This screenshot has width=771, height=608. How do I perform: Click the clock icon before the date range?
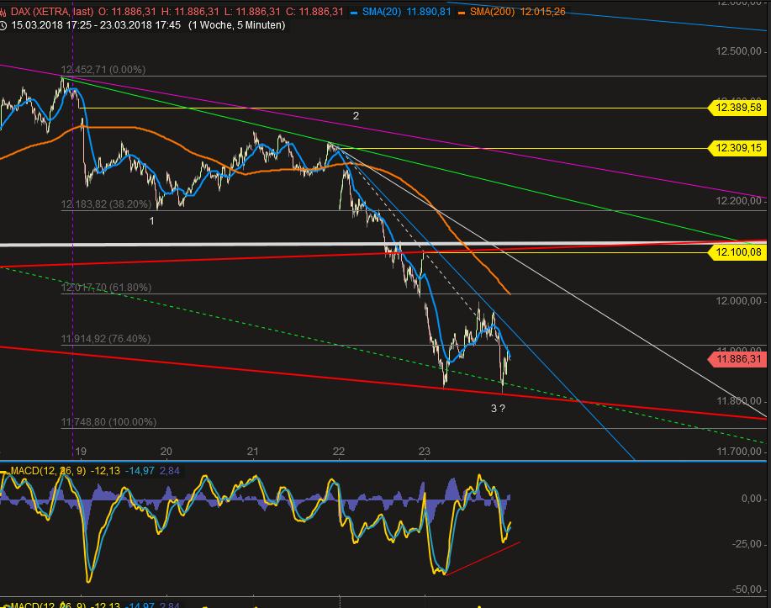(x=7, y=25)
